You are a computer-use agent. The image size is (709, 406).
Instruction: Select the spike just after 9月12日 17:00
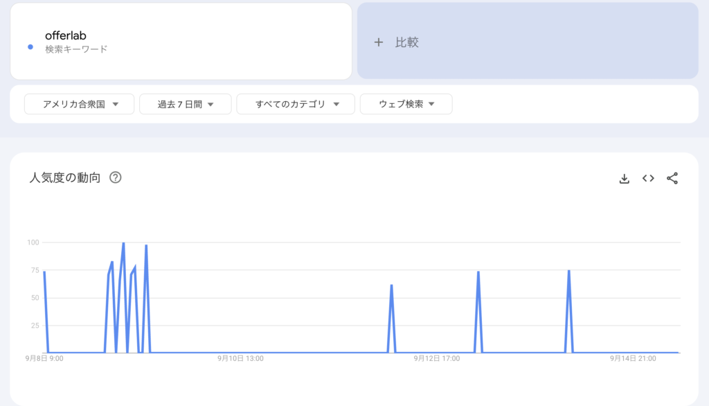click(478, 273)
